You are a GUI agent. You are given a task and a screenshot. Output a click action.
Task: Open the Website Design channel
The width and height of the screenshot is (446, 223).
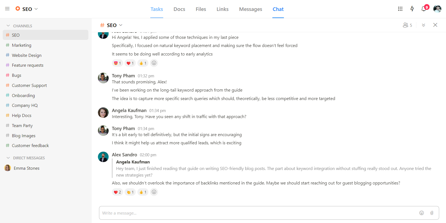(46, 55)
